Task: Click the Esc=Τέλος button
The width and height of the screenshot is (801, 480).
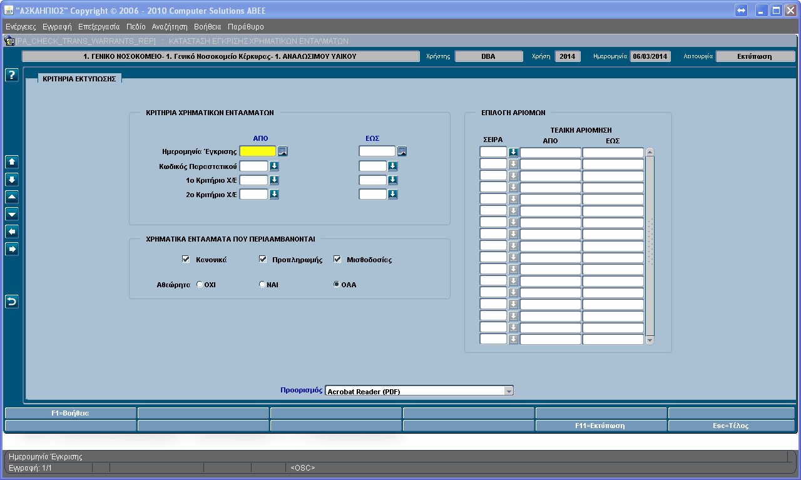Action: 731,426
